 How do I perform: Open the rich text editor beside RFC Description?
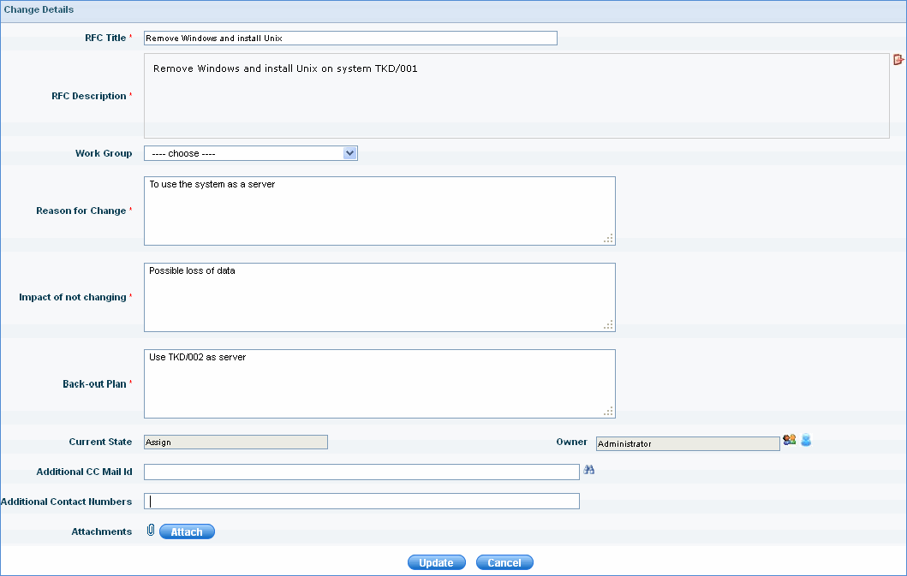pos(897,59)
